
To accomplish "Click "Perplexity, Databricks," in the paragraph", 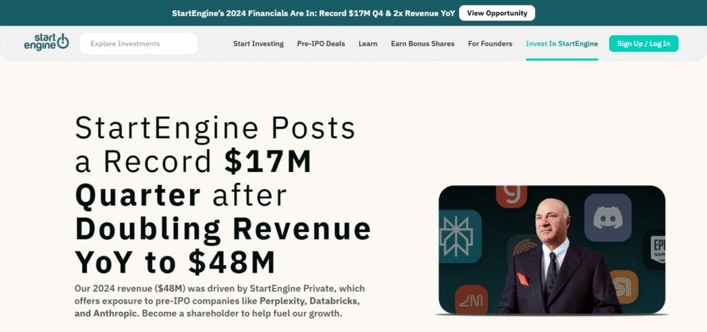I will pos(310,300).
